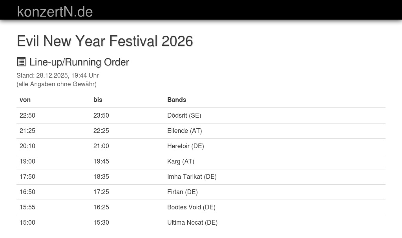Select the Karg (AT) band entry
Screen dimensions: 402x238
click(x=181, y=161)
